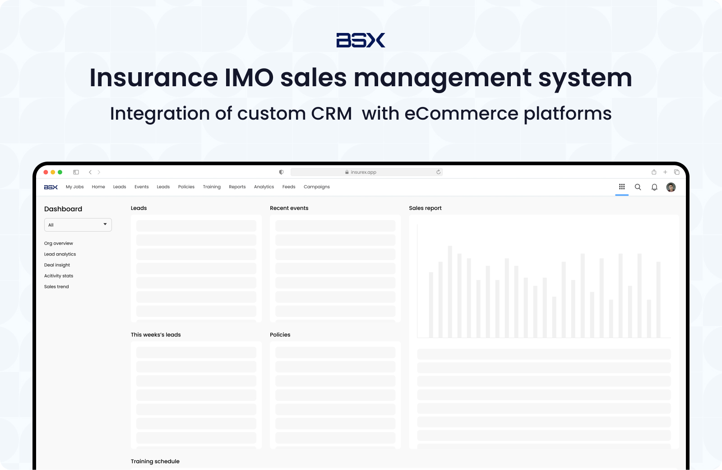Click the Sales report section heading

pyautogui.click(x=425, y=208)
